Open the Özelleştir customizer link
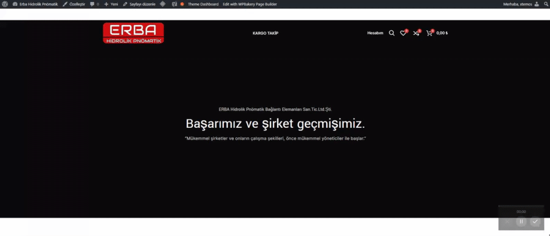 click(74, 4)
